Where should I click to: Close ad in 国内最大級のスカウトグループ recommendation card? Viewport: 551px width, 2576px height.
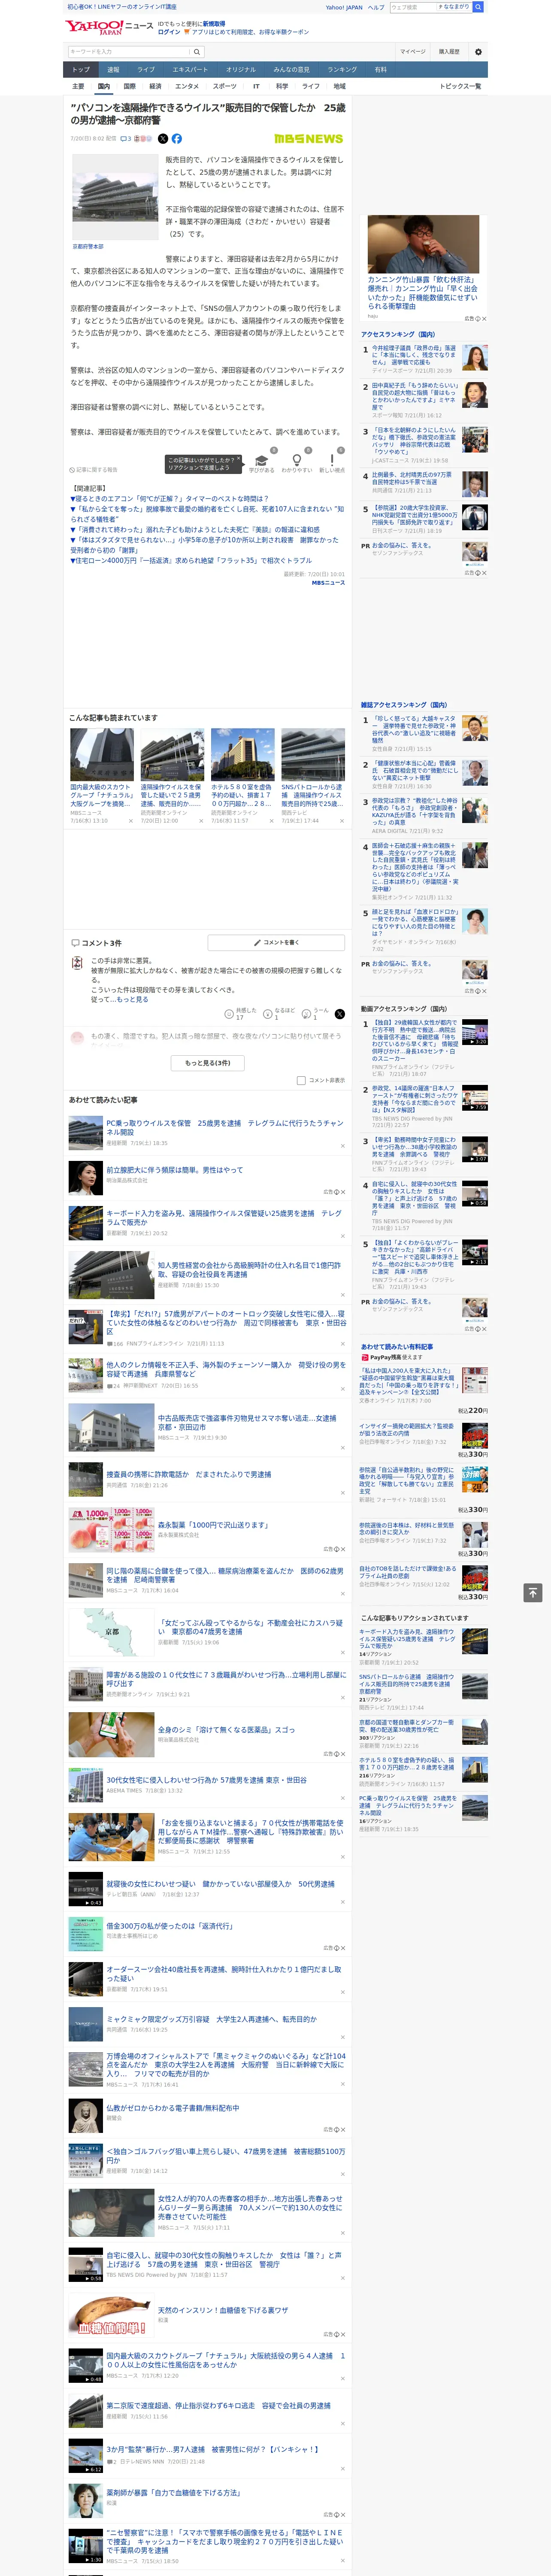click(x=130, y=821)
